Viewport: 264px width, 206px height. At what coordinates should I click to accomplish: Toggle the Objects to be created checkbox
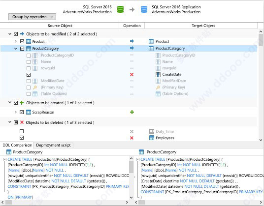[16, 103]
